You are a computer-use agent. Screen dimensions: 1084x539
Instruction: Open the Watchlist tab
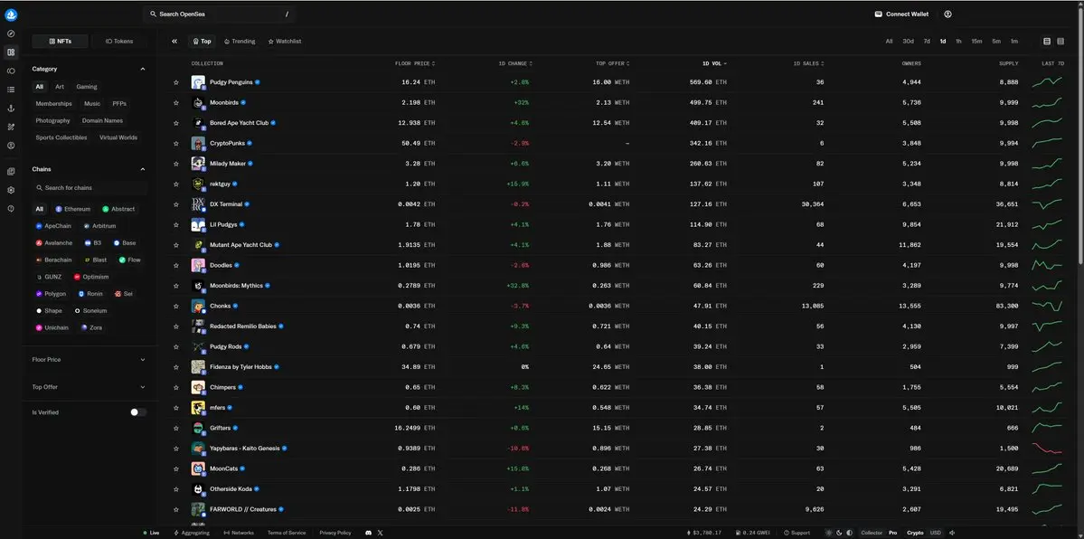tap(285, 42)
